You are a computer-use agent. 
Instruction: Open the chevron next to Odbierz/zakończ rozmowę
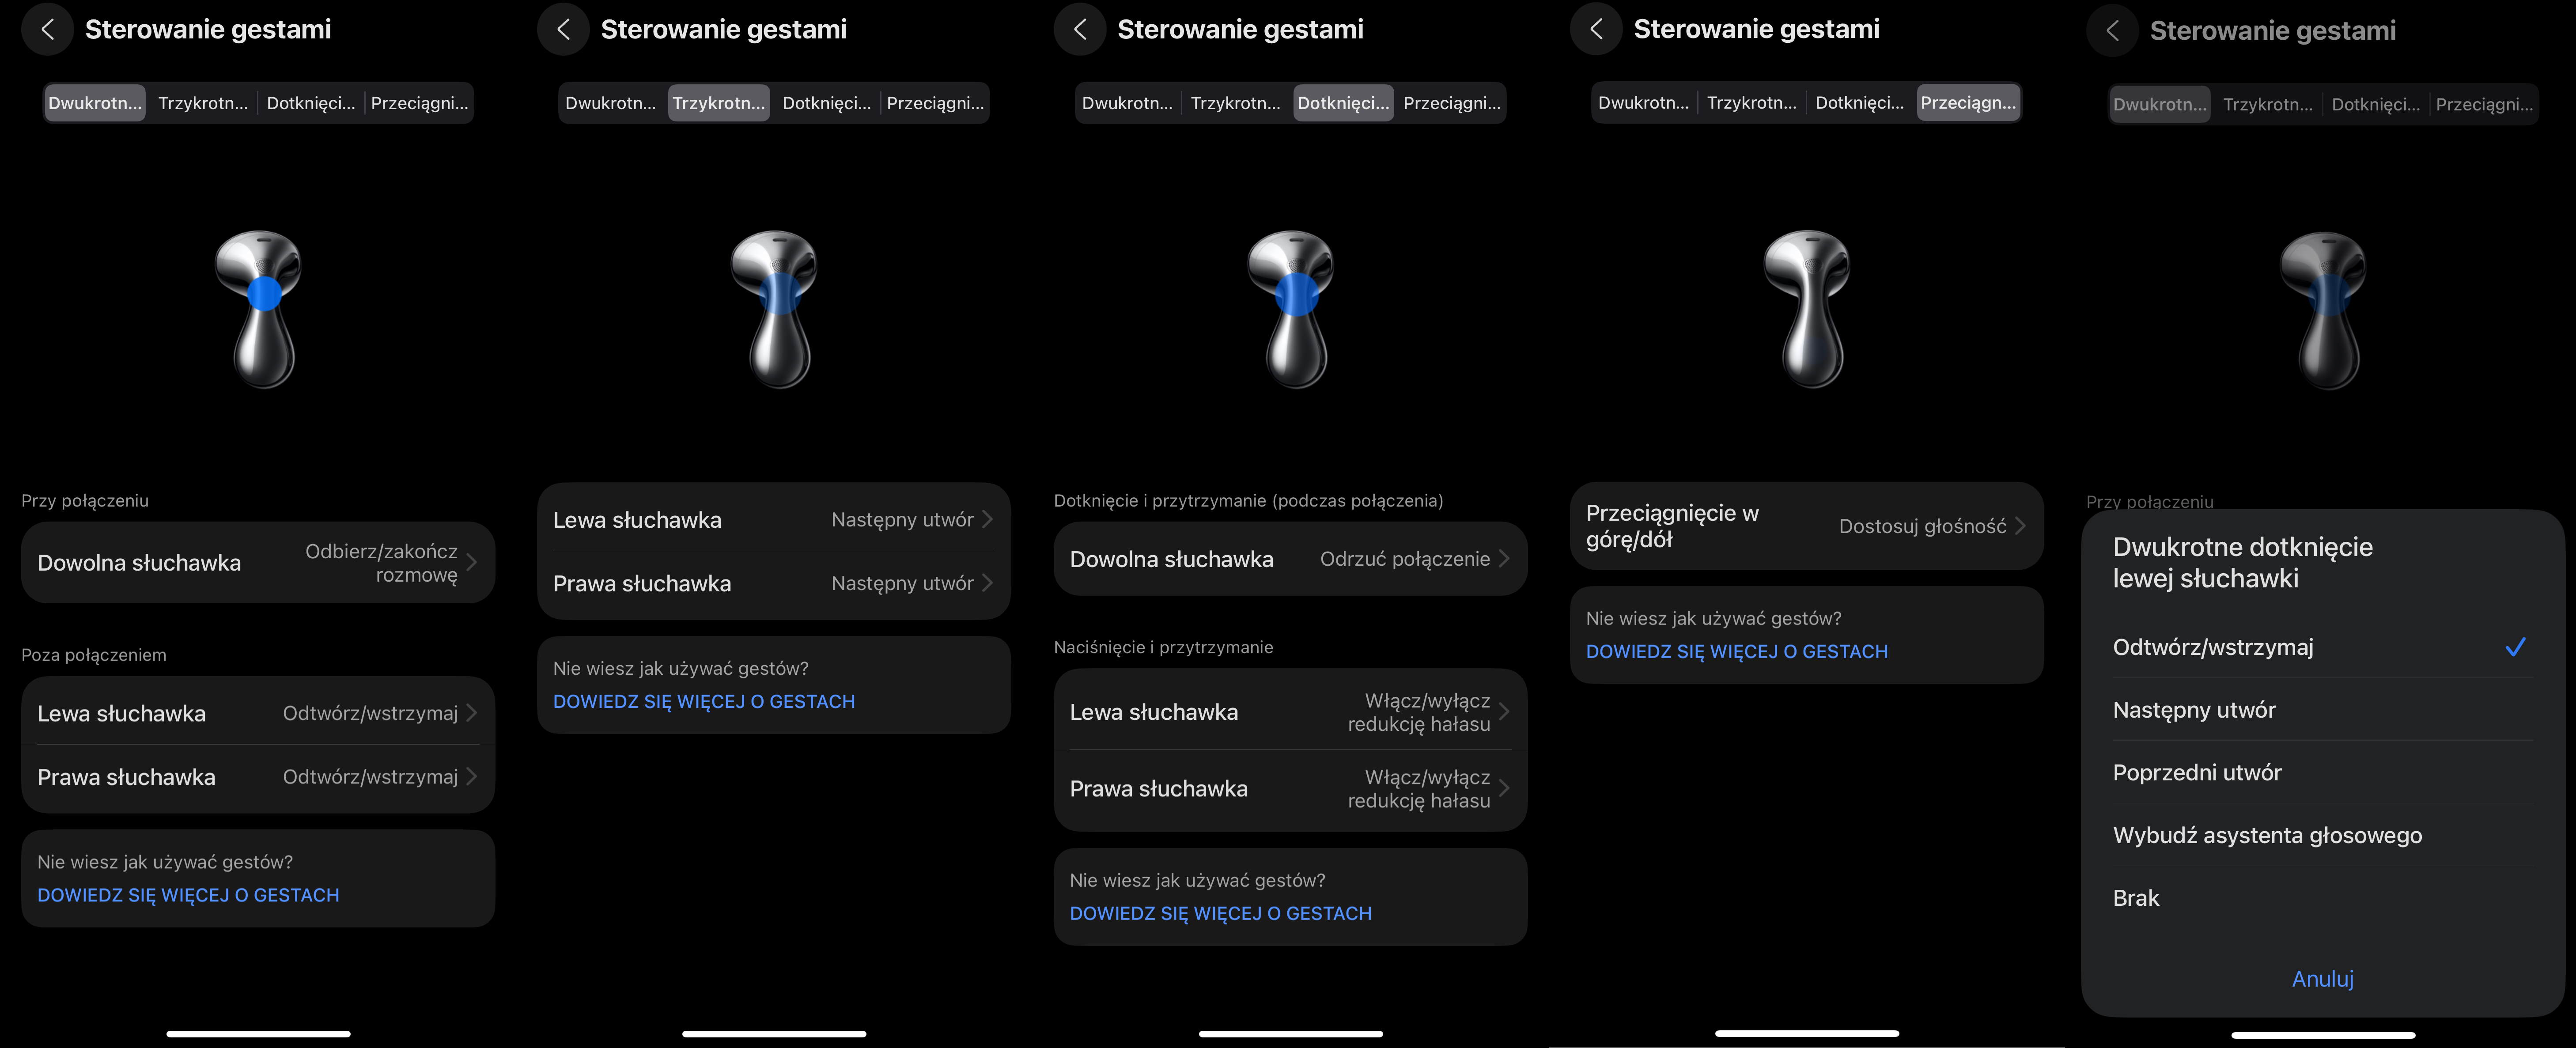tap(471, 563)
